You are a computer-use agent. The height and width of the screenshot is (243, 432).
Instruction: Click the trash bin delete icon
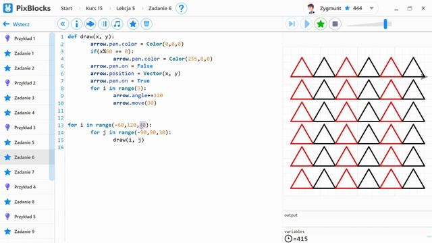(x=146, y=24)
